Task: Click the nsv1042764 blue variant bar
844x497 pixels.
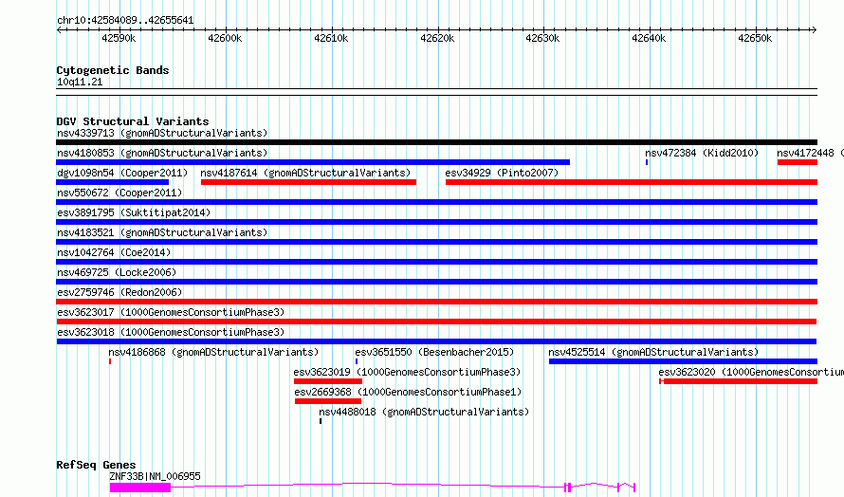Action: coord(436,262)
